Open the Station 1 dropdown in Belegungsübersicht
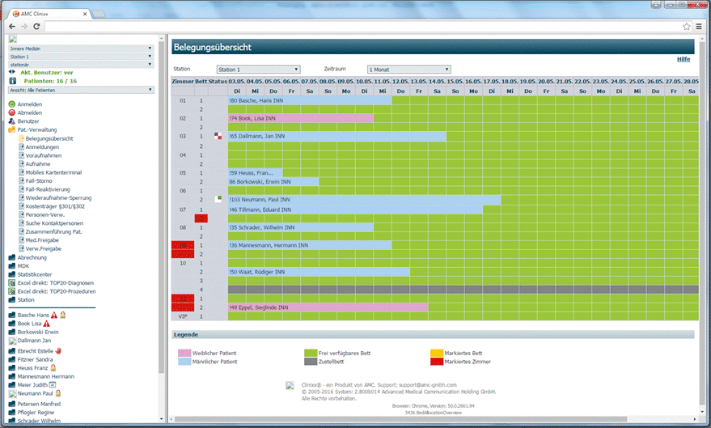The image size is (711, 428). [258, 70]
